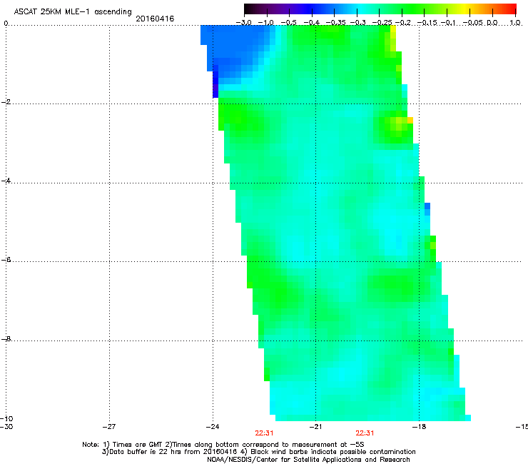Click the latitude axis label "-2"
Viewport: 528px width, 464px height.
(x=6, y=102)
